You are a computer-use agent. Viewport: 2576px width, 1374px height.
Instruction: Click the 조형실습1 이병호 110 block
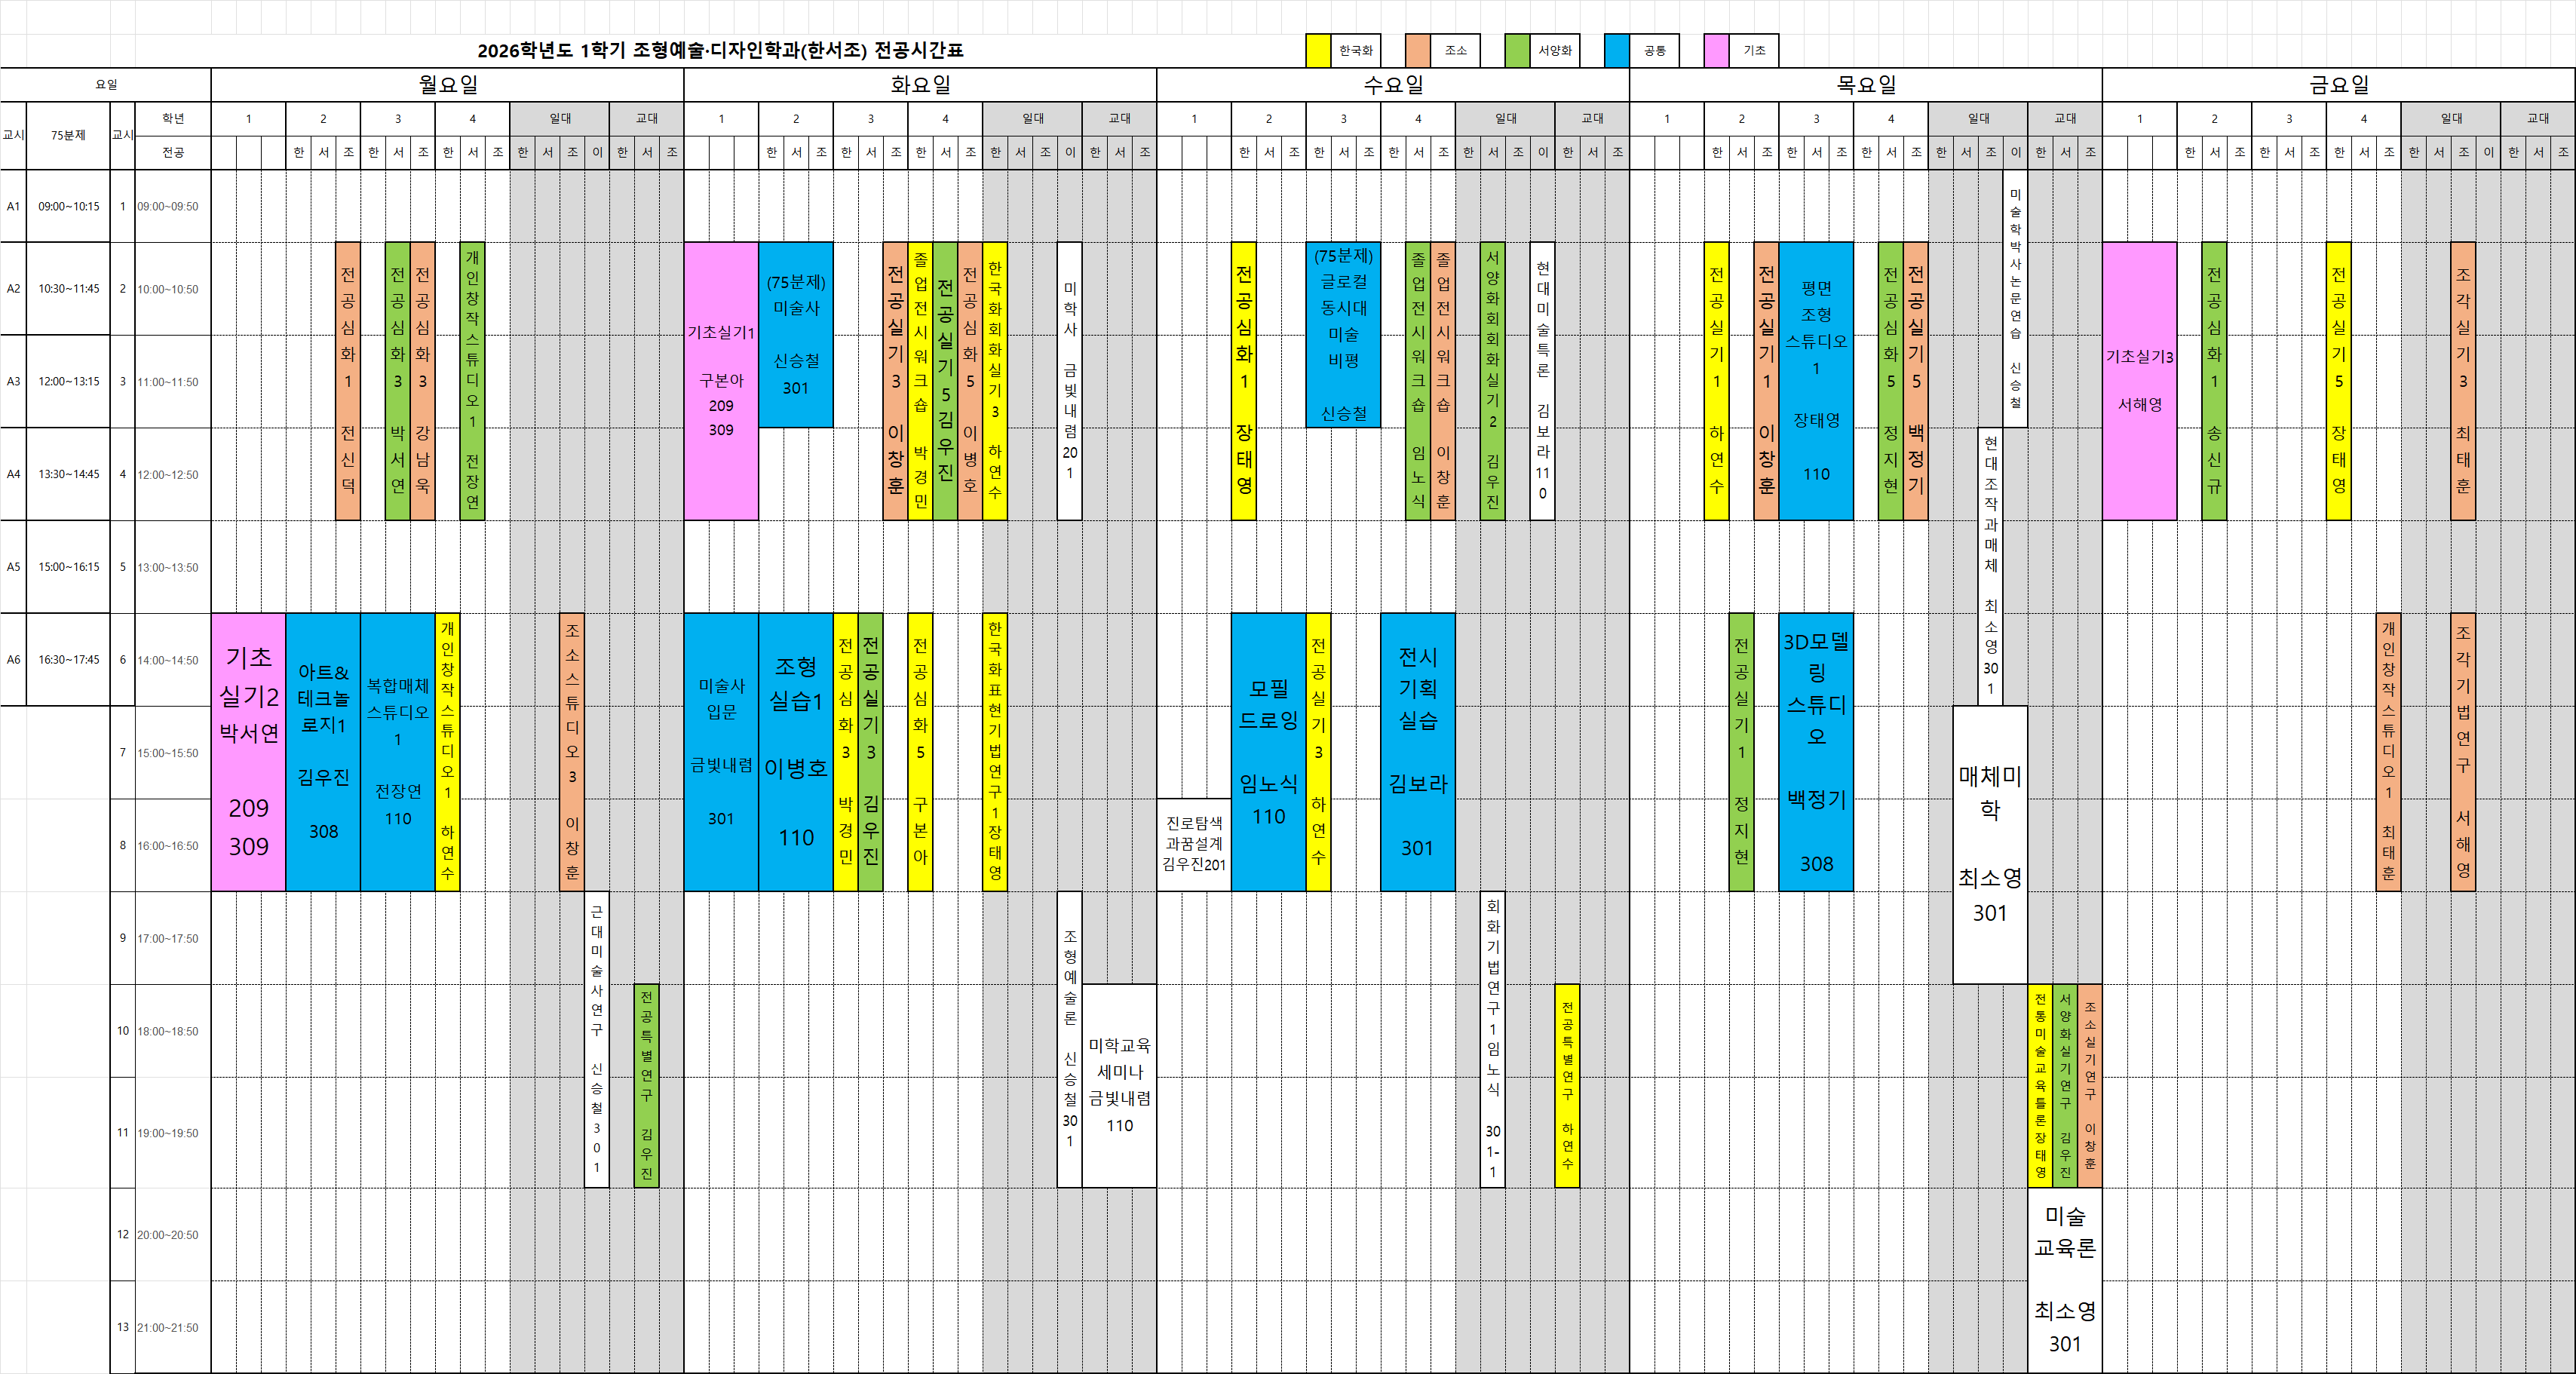[x=796, y=752]
